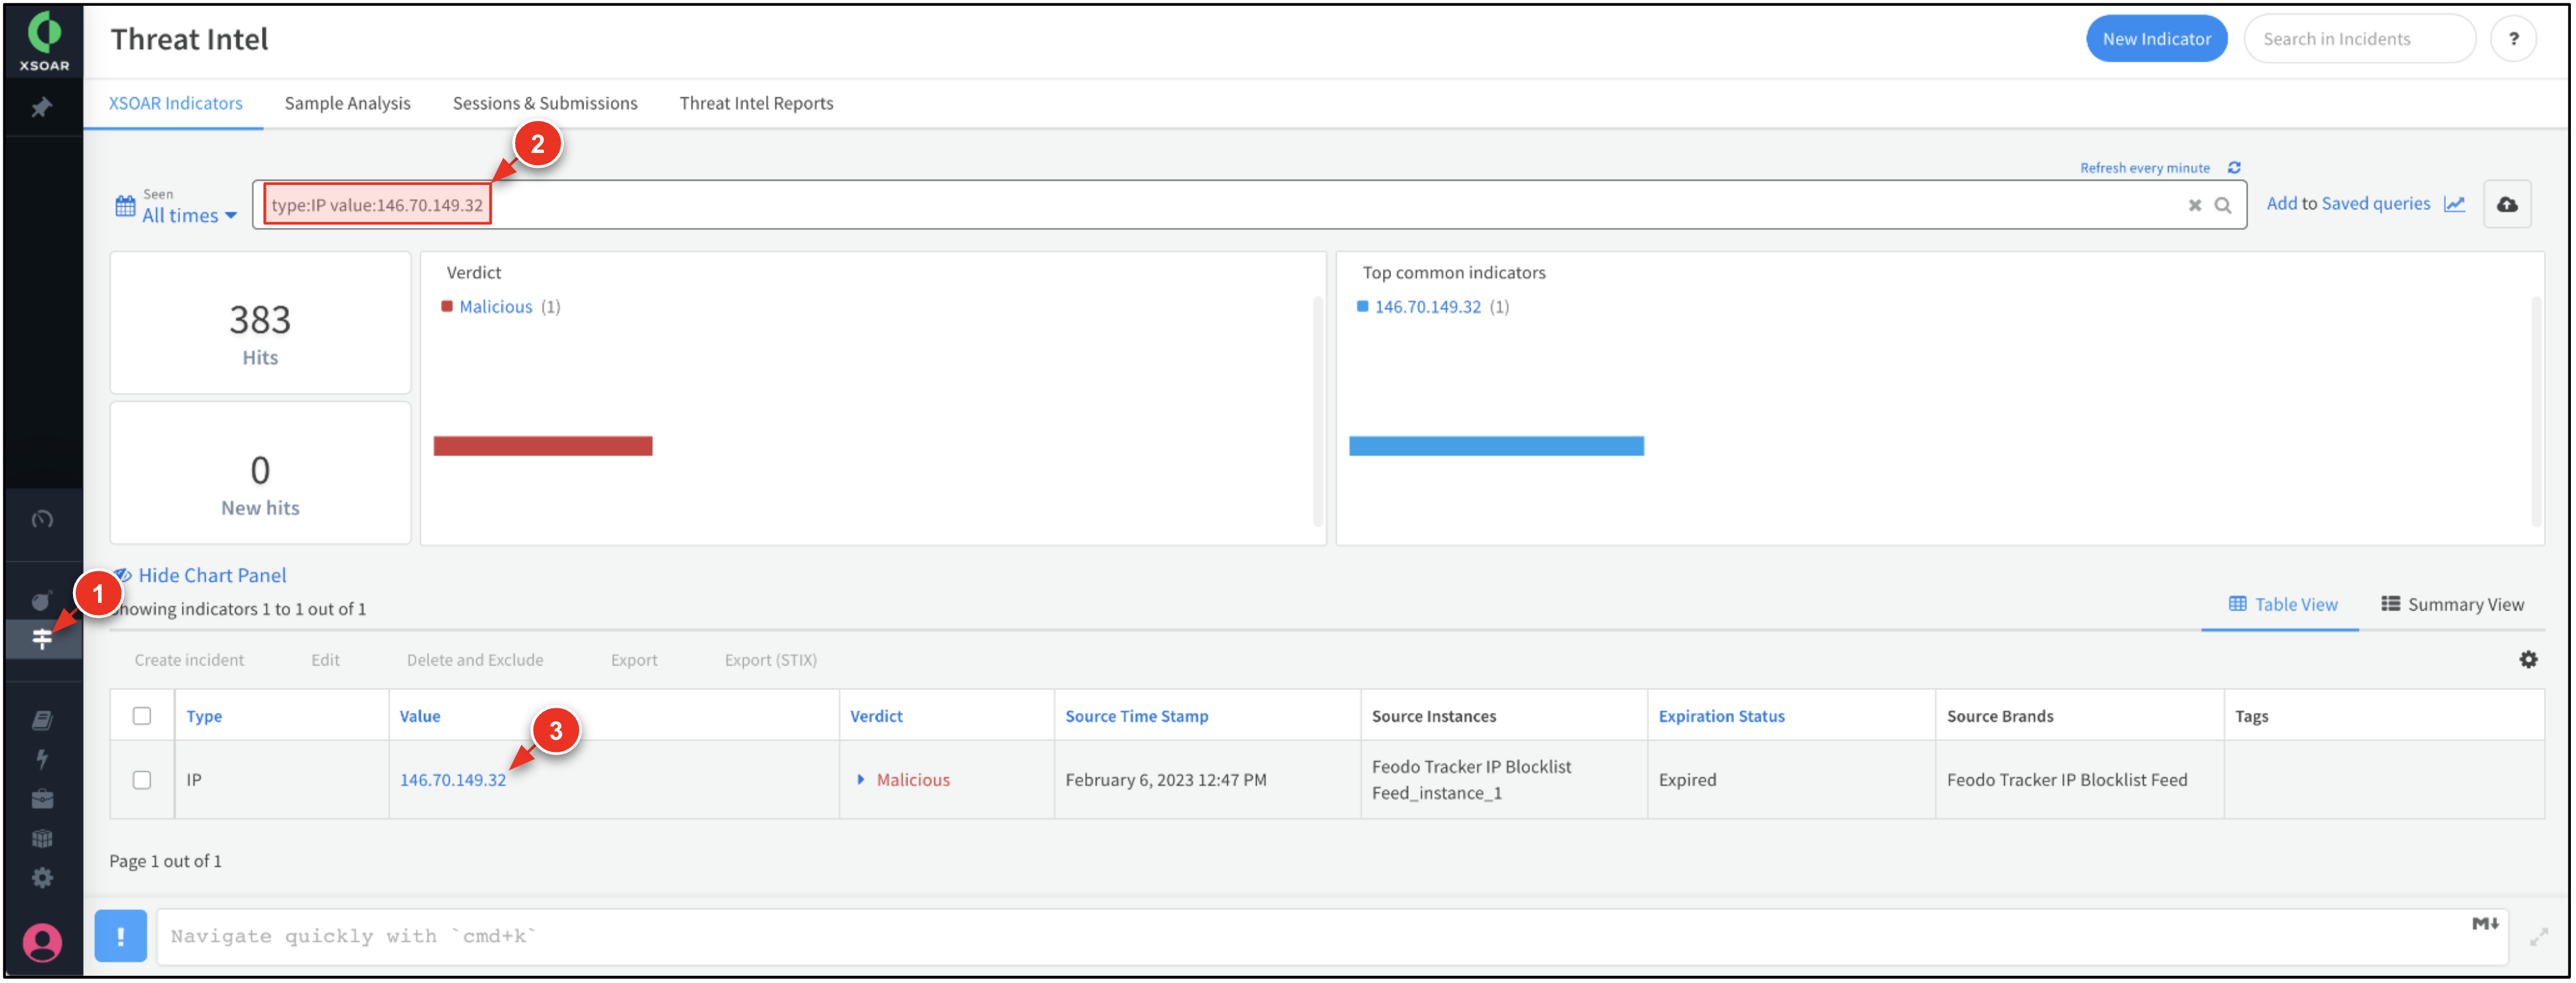
Task: Open the playbooks book sidebar icon
Action: [x=42, y=721]
